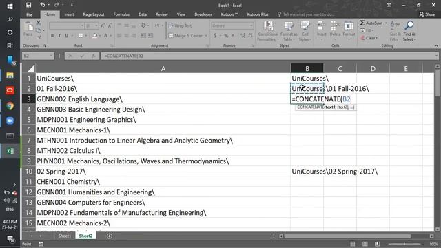Toggle Bold formatting
Viewport: 441px width, 248px height.
click(52, 36)
